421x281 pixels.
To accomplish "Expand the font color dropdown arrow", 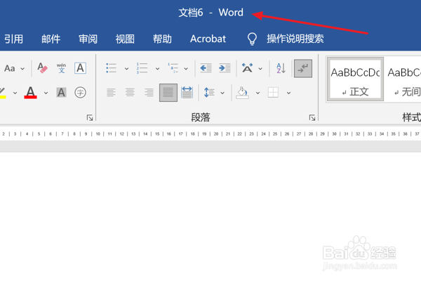I will tap(46, 93).
